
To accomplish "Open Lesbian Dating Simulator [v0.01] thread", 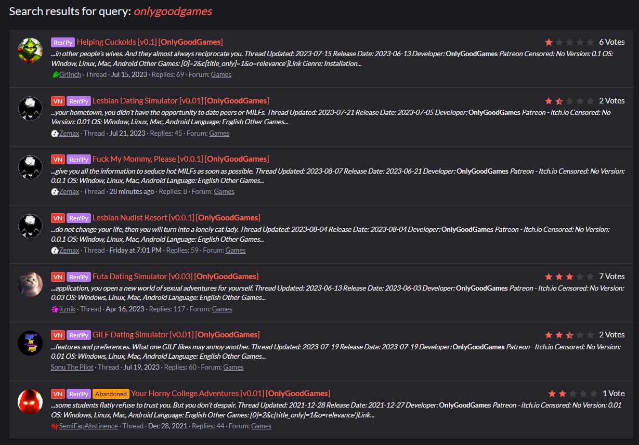I will pyautogui.click(x=181, y=101).
